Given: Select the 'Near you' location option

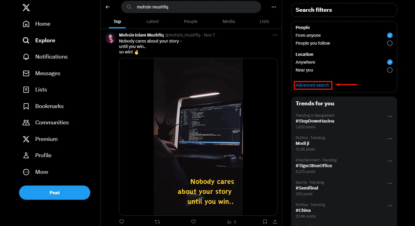Looking at the screenshot, I should coord(390,70).
